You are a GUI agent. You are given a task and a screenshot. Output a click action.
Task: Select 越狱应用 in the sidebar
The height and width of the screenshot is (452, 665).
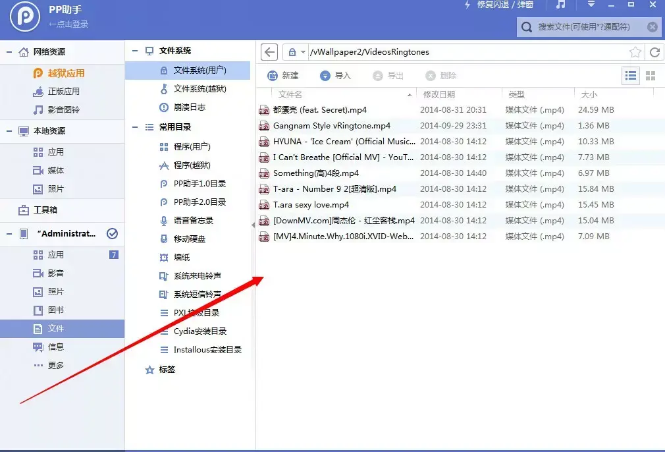click(66, 73)
